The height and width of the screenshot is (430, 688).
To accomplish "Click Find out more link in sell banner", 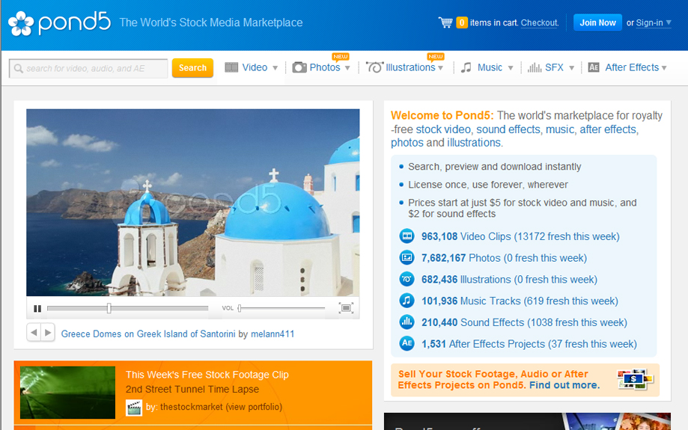I will click(x=564, y=385).
